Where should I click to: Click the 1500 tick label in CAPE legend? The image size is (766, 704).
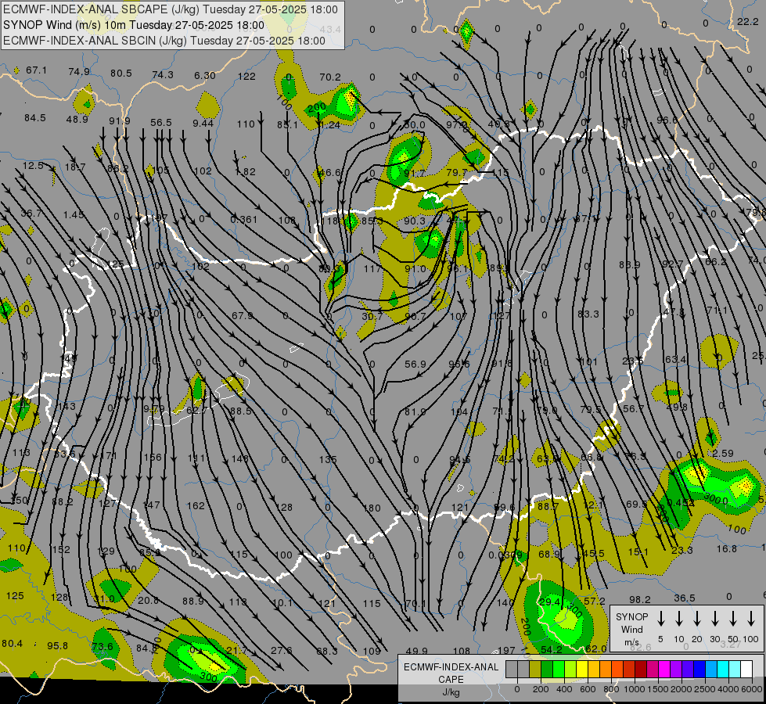pyautogui.click(x=658, y=689)
